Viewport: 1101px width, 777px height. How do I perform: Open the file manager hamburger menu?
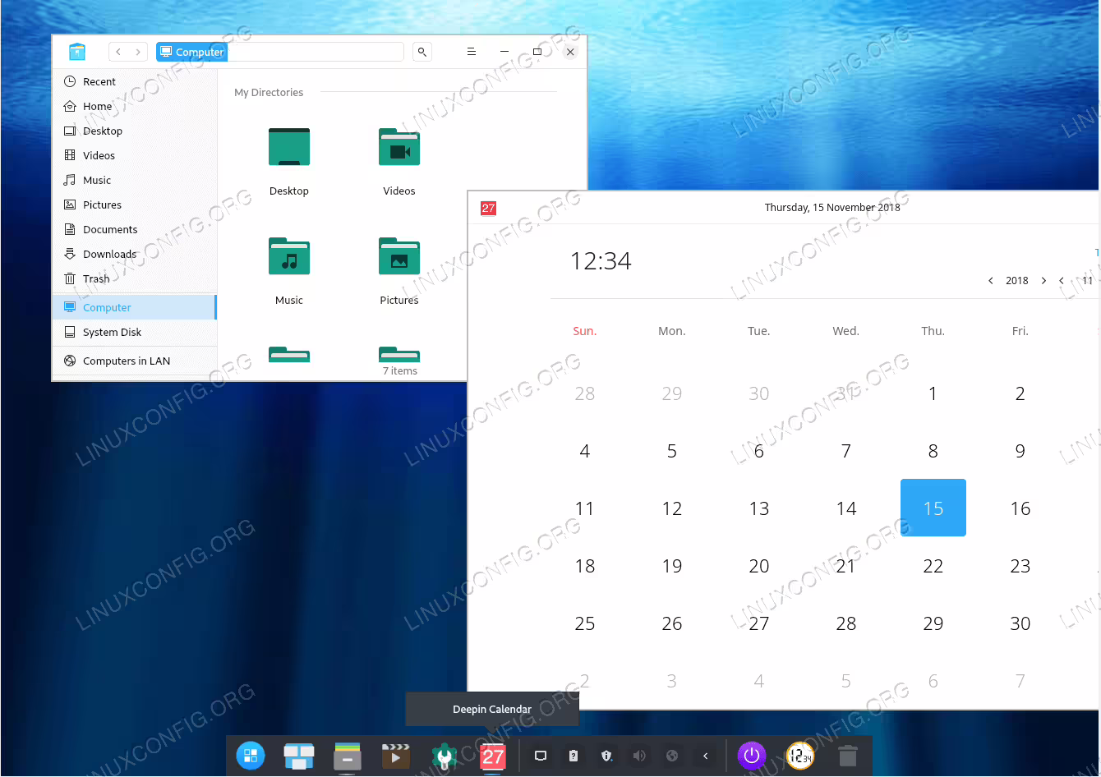tap(472, 52)
